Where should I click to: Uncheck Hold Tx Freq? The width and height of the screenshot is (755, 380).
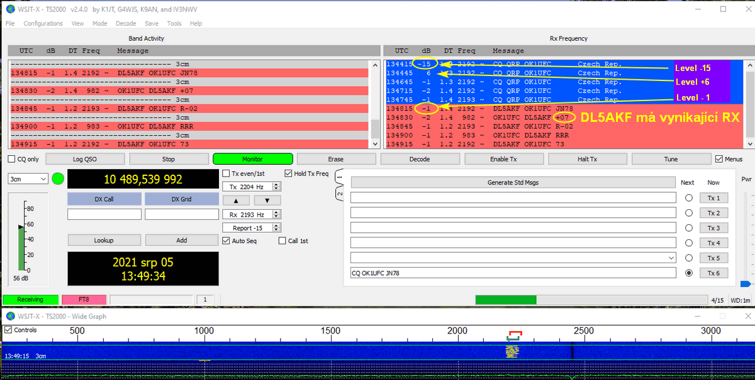289,173
